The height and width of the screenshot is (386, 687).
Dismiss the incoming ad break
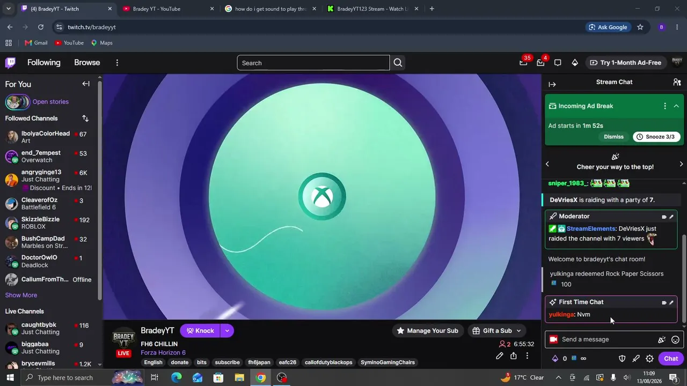(613, 137)
